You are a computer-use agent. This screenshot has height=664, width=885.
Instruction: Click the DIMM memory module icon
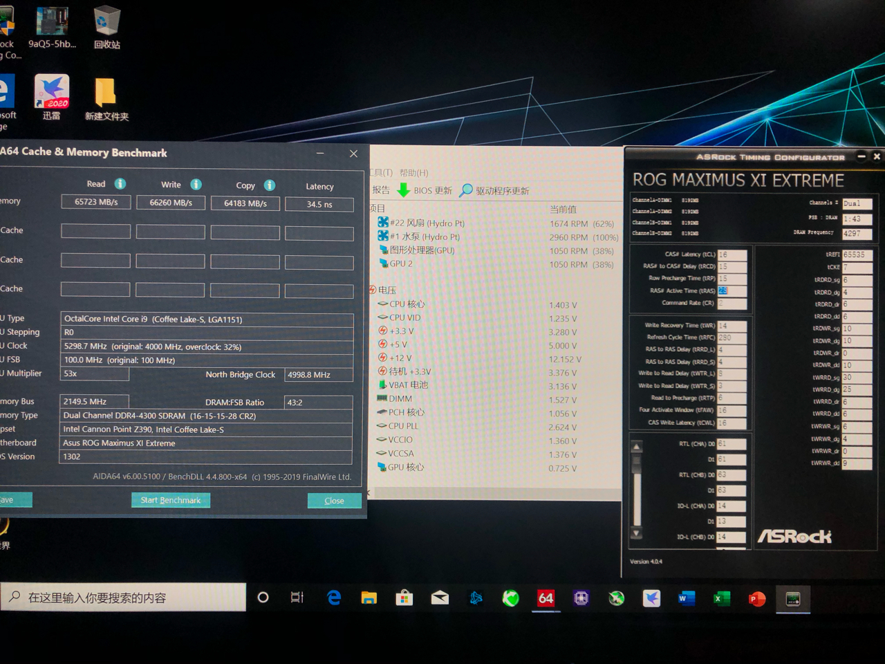pyautogui.click(x=382, y=398)
